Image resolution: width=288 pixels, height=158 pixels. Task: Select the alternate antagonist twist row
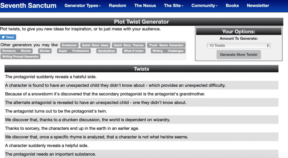coord(141,103)
